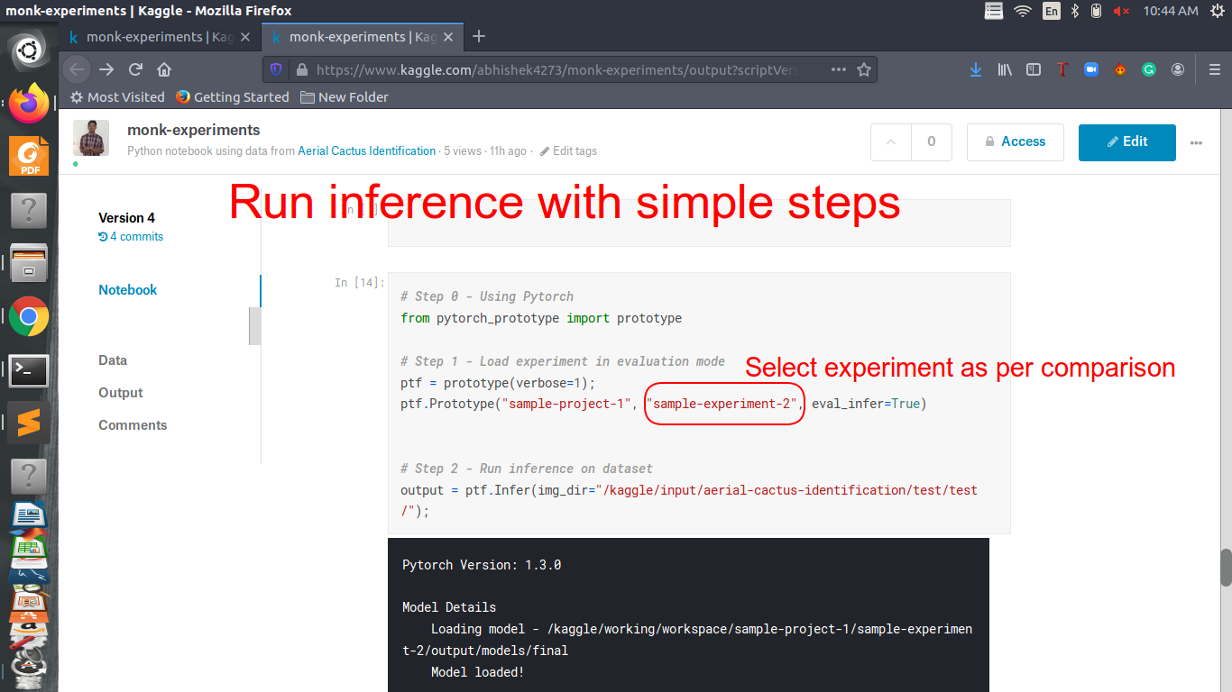This screenshot has width=1232, height=692.
Task: Select the Notebook section
Action: point(128,290)
